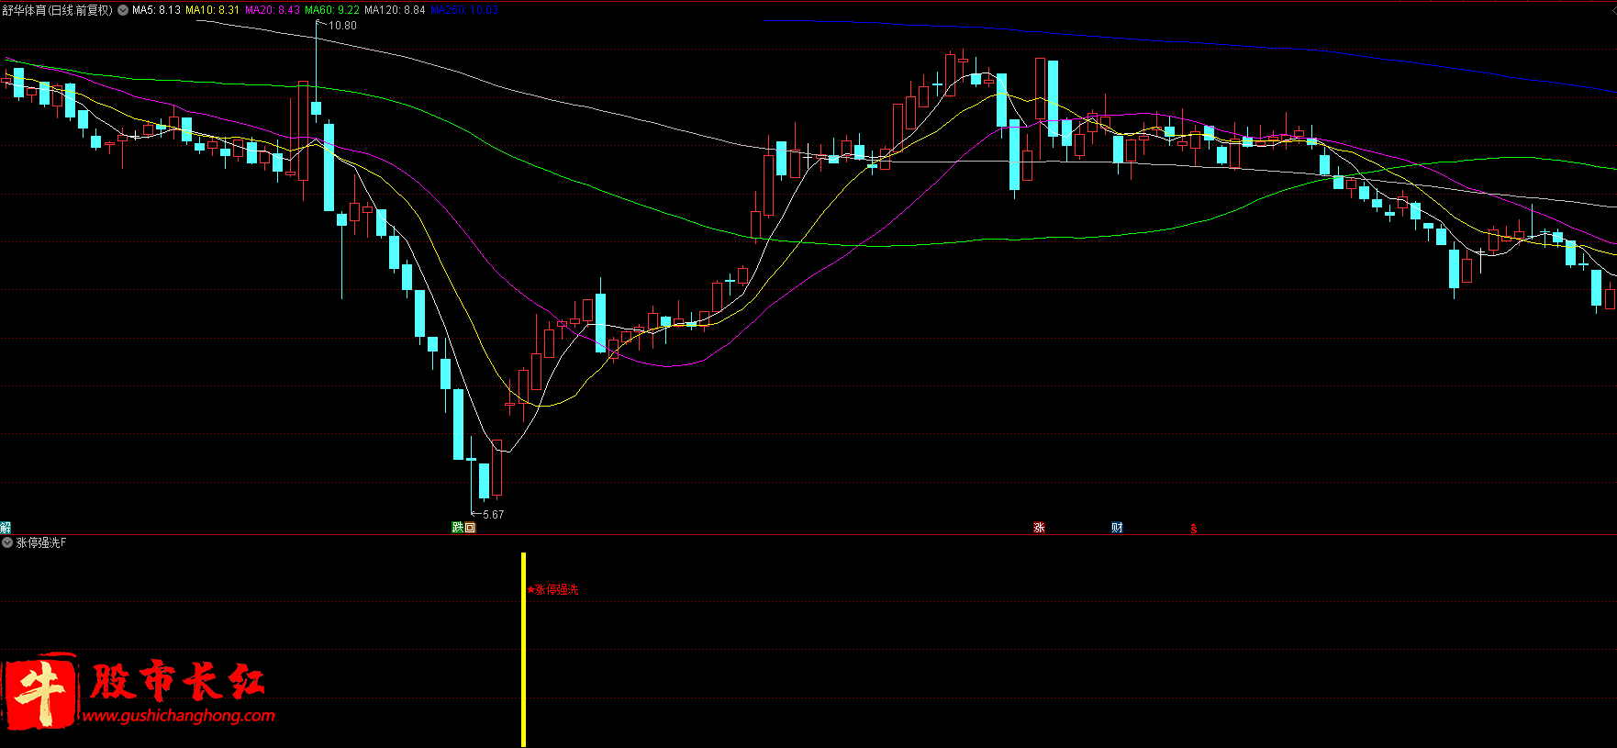Open the dropdown beside 舒华体育 chart title
The image size is (1617, 748).
point(123,10)
